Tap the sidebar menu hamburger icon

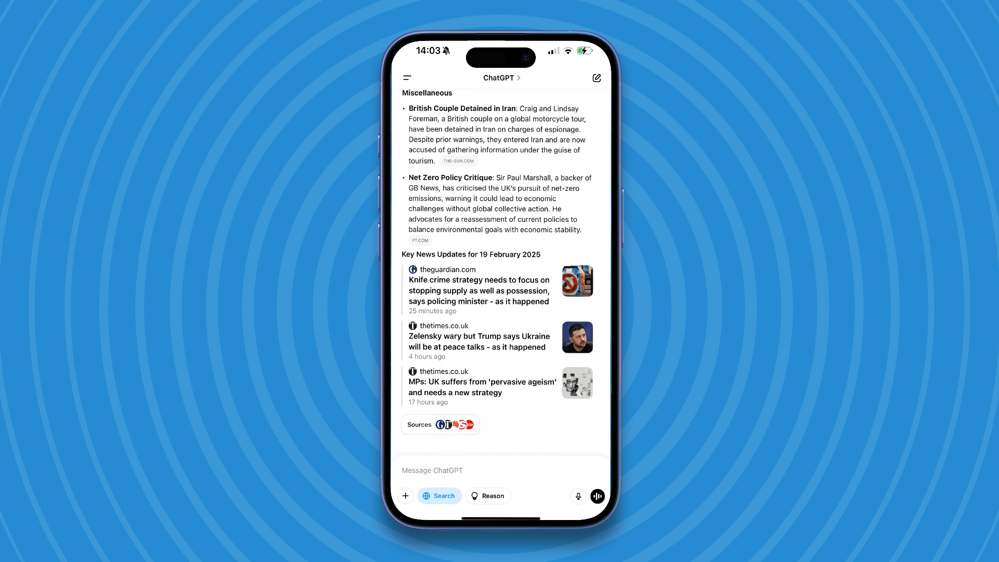(407, 77)
